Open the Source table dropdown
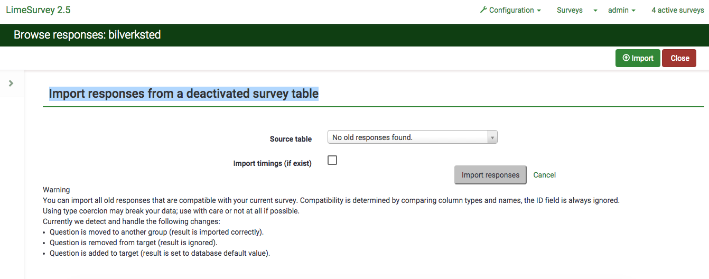 click(407, 137)
